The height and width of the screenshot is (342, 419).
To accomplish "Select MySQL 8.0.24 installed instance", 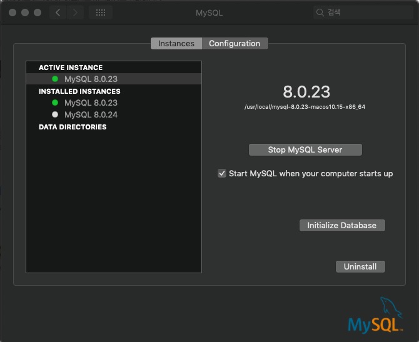I will coord(114,114).
